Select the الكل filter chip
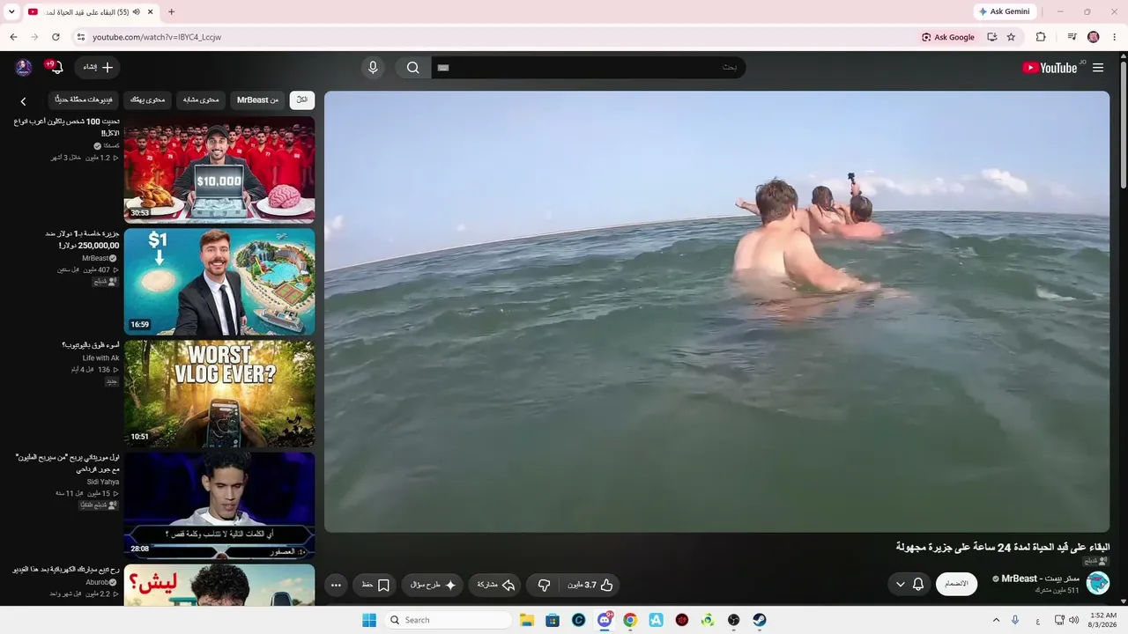This screenshot has height=634, width=1128. [302, 100]
